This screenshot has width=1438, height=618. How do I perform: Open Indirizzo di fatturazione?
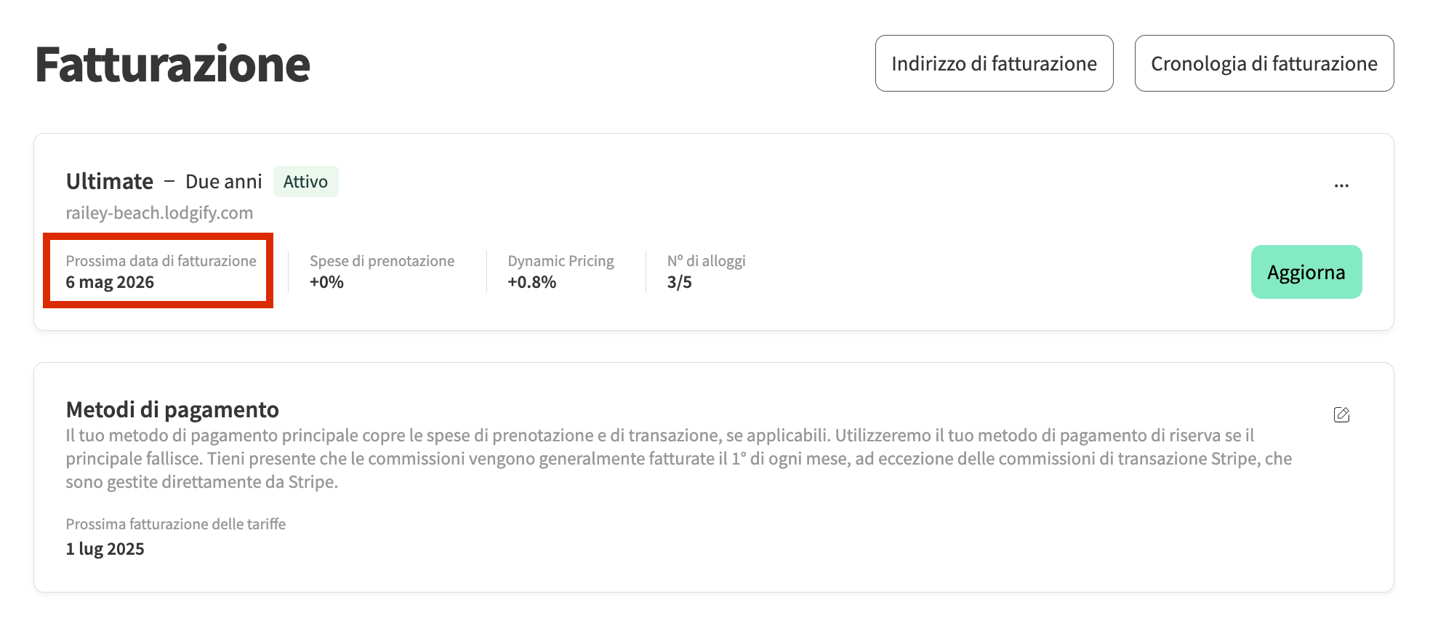click(x=994, y=63)
